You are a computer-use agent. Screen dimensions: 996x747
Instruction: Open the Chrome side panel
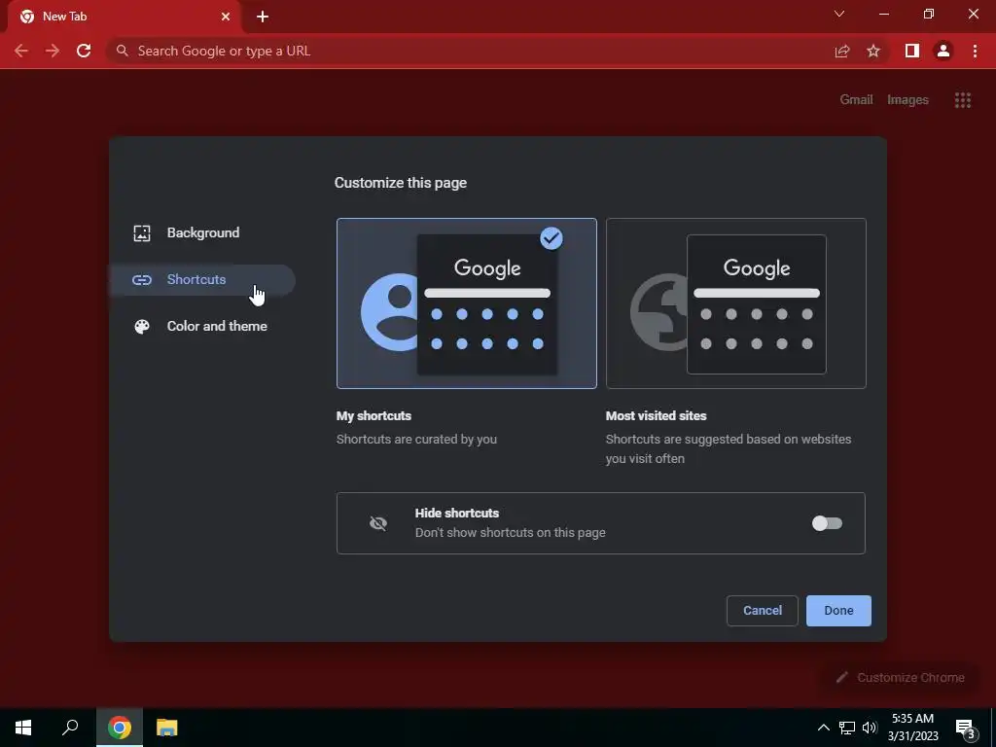tap(912, 51)
